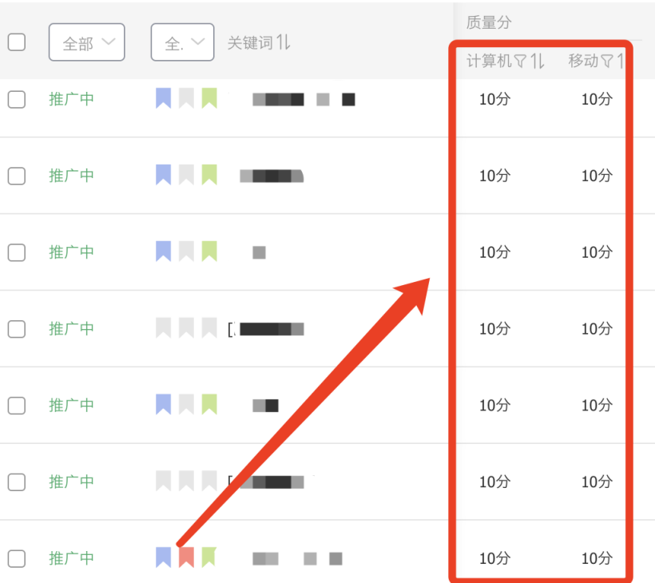Image resolution: width=655 pixels, height=583 pixels.
Task: Open the filter funnel on the 计算机 column
Action: [x=519, y=60]
